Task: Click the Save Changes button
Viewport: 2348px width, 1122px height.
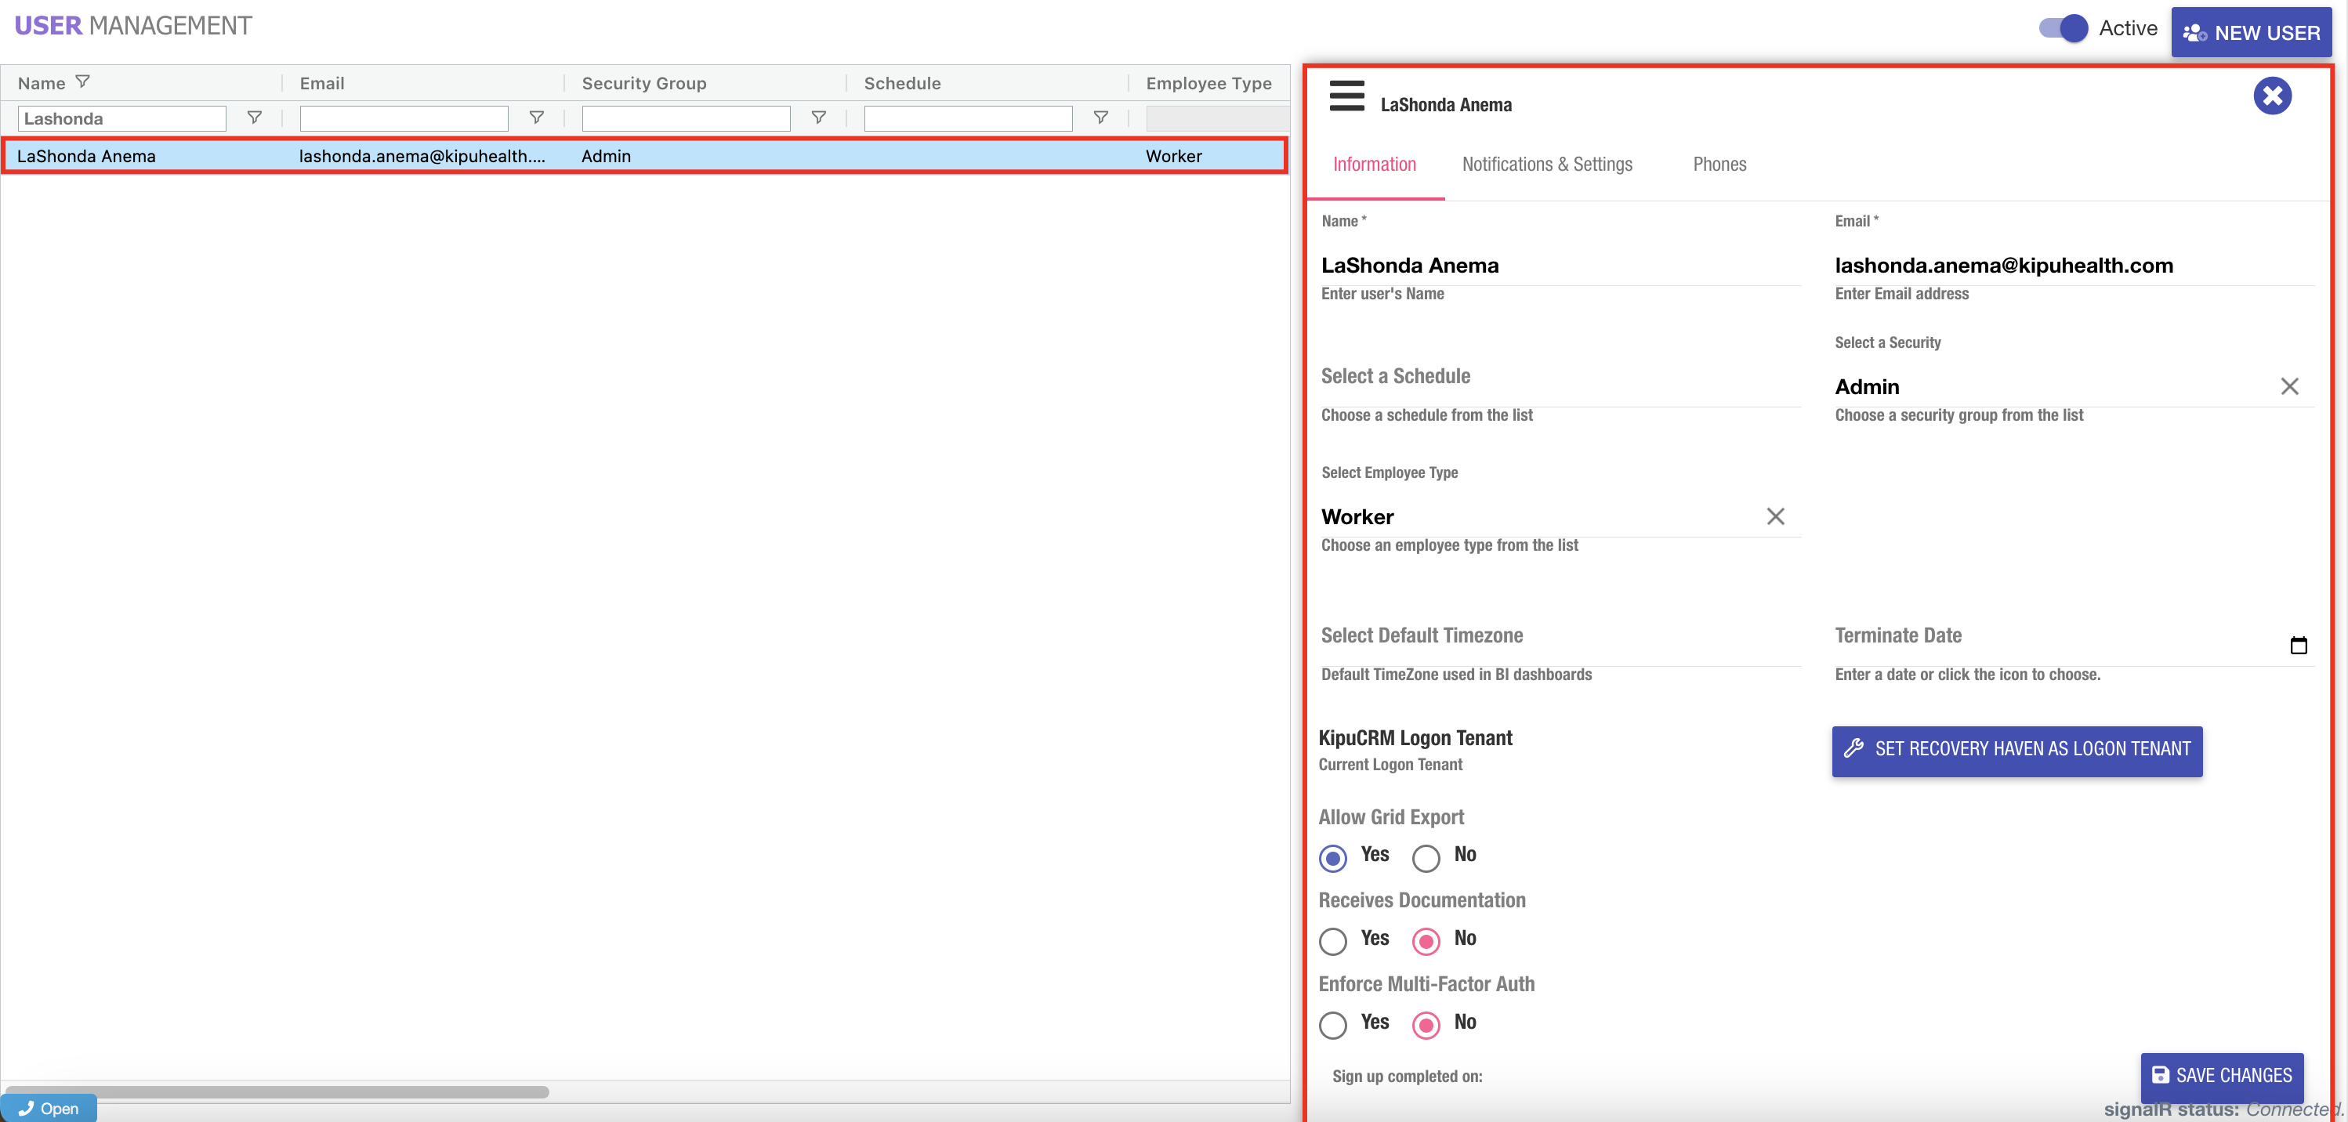Action: 2221,1076
